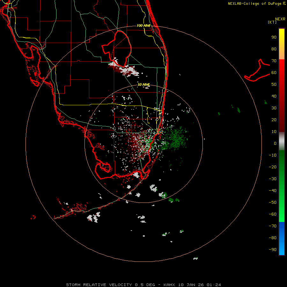Click the 50 NMI range ring label
The width and height of the screenshot is (287, 287).
point(144,85)
